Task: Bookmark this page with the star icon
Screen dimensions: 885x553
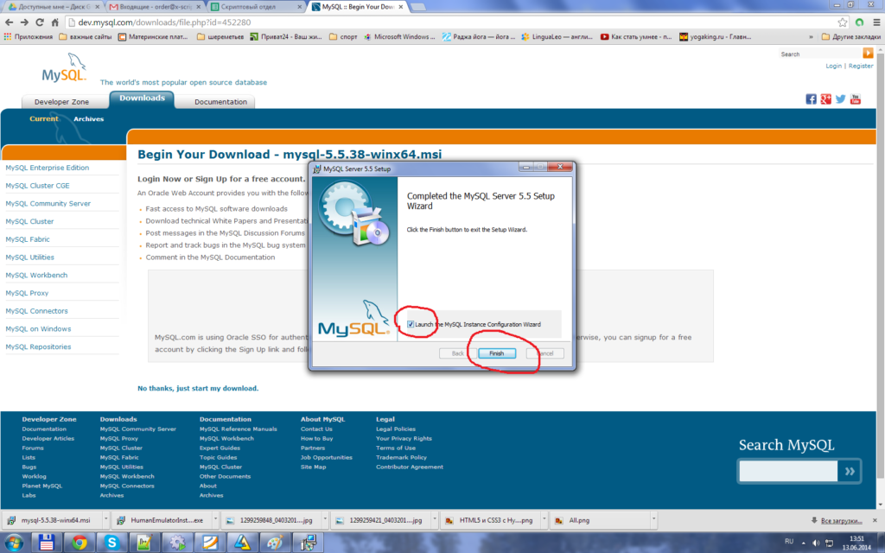Action: [x=843, y=22]
